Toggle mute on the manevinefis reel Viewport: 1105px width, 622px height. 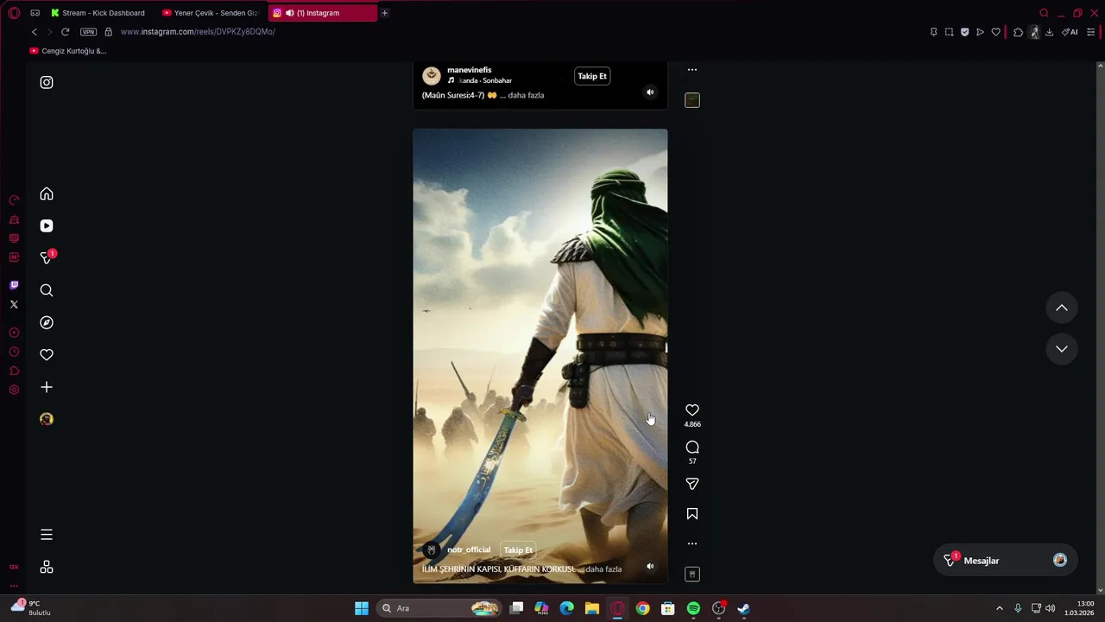pos(651,92)
